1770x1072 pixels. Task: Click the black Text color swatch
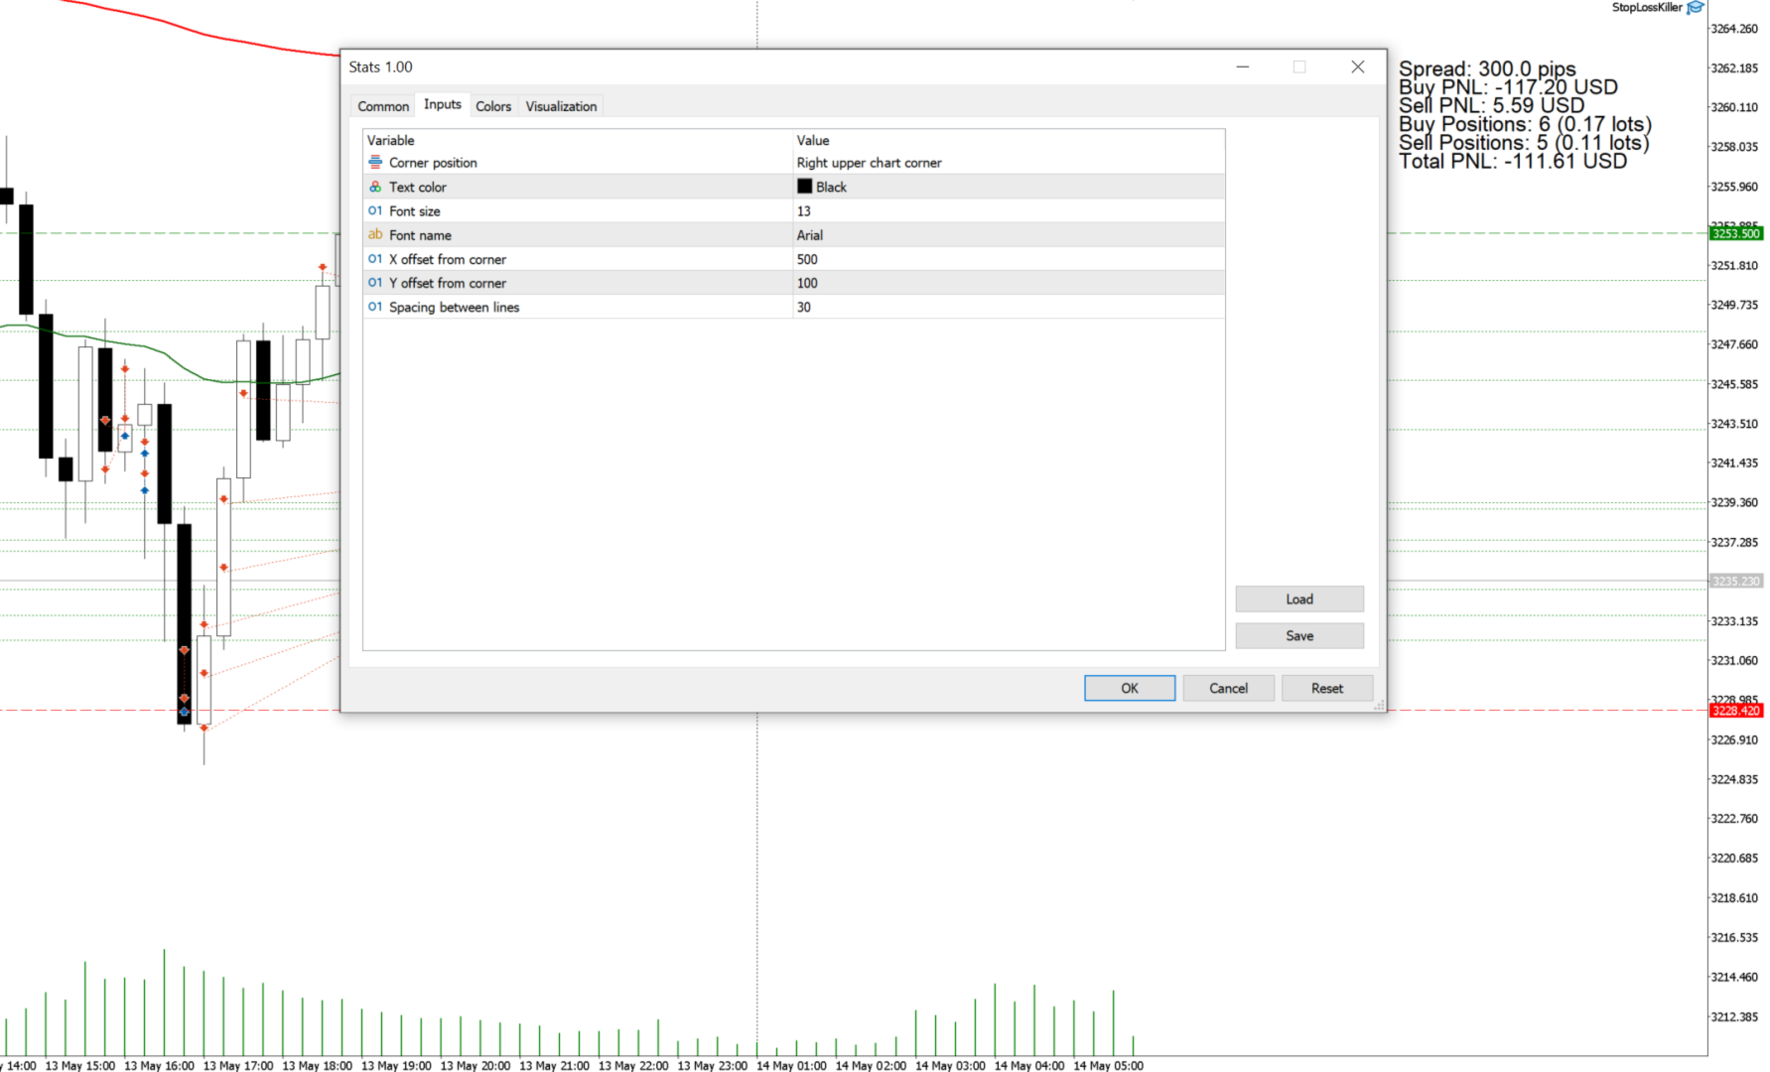pyautogui.click(x=804, y=186)
